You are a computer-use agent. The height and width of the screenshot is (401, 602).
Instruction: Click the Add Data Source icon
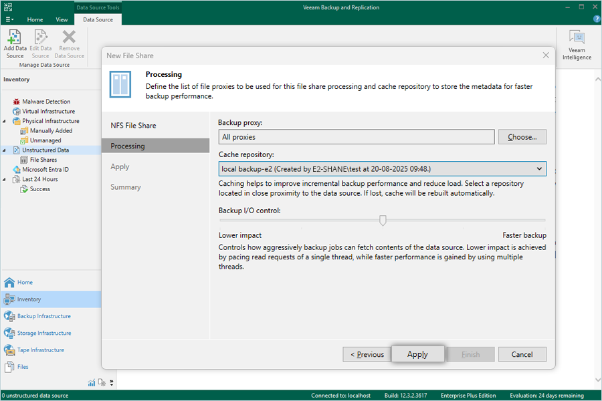point(15,37)
